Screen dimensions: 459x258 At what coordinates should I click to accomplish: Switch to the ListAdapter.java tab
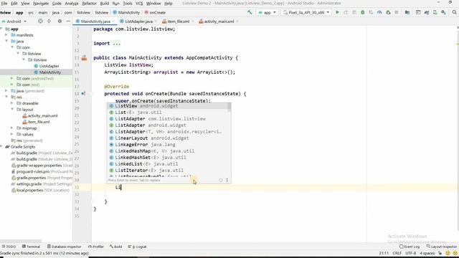click(x=138, y=21)
